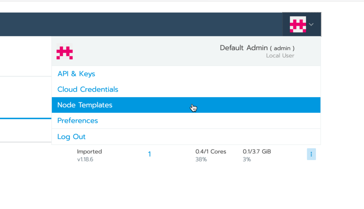Click the 3% memory percentage

click(247, 159)
